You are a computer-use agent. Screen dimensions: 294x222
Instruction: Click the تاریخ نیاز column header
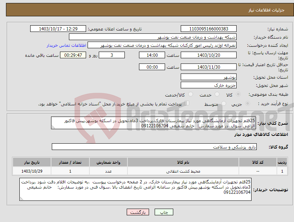coord(32,162)
